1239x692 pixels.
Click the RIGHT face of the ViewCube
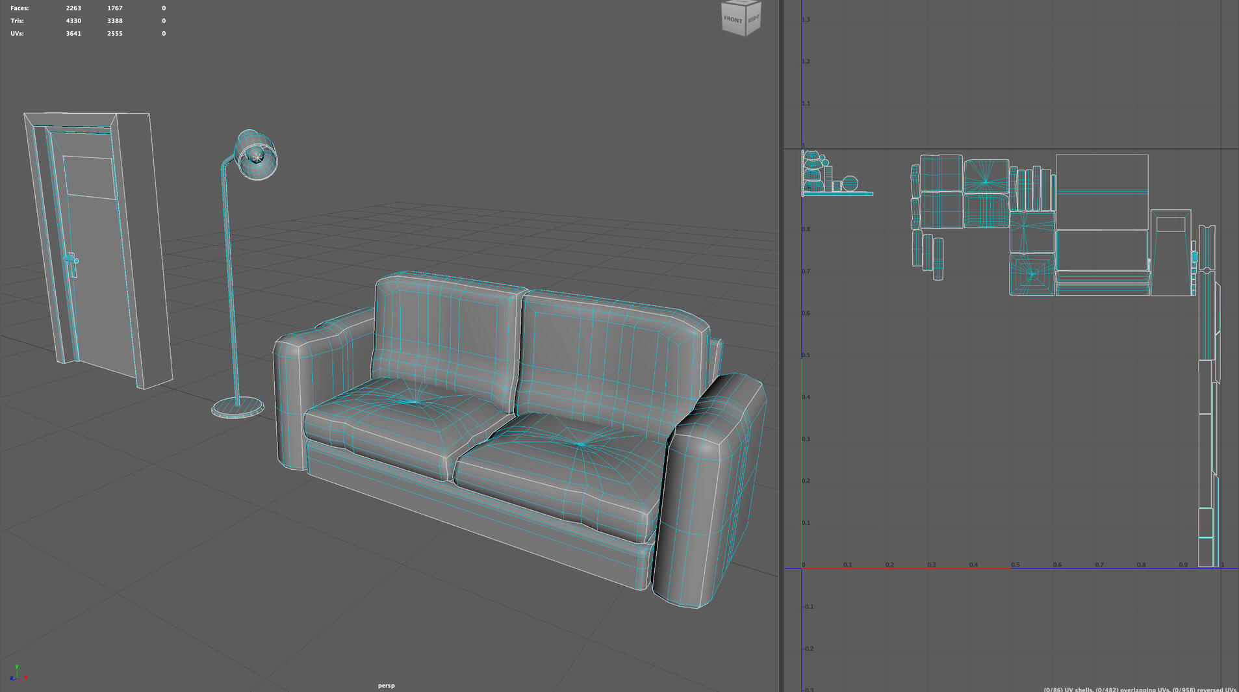point(754,18)
